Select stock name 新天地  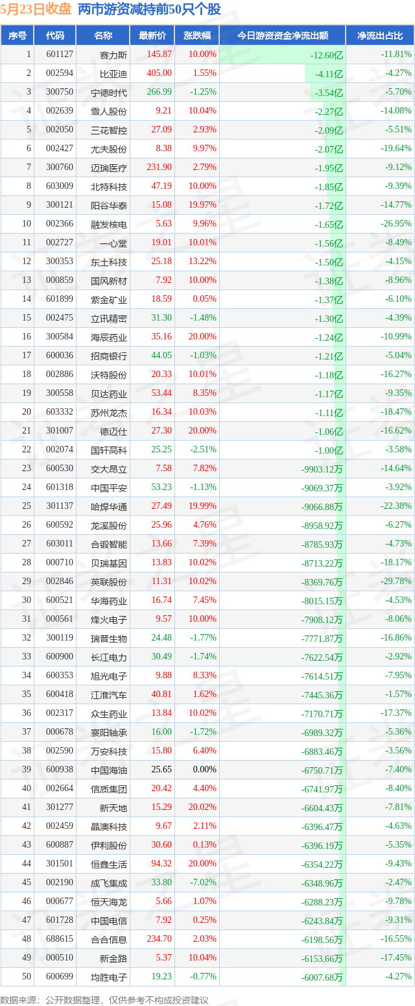tap(113, 807)
